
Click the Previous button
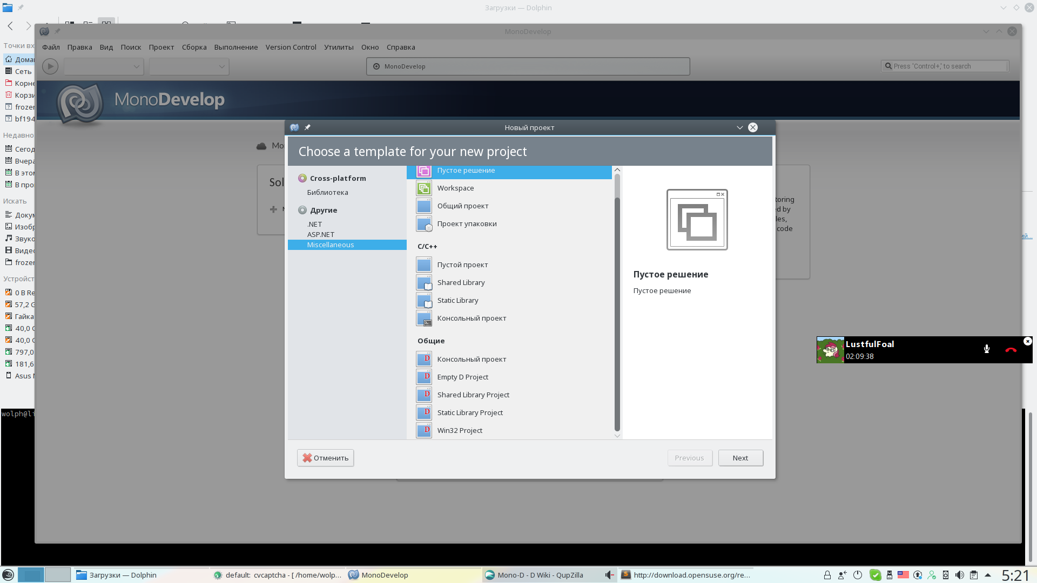[x=689, y=458]
